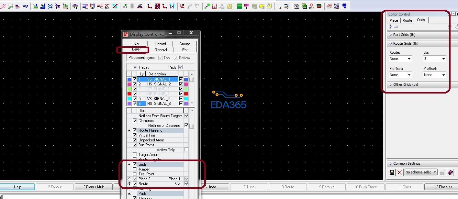Switch to the Net tab
Screen dimensions: 458x199
(137, 44)
